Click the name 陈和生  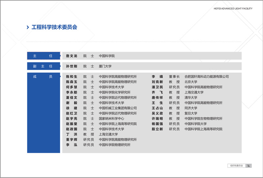72,77
